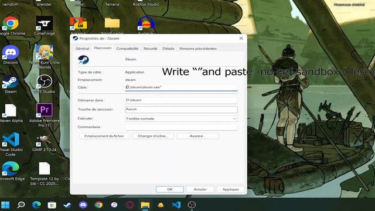This screenshot has height=211, width=375.
Task: Open taskbar Search
Action: [x=21, y=205]
